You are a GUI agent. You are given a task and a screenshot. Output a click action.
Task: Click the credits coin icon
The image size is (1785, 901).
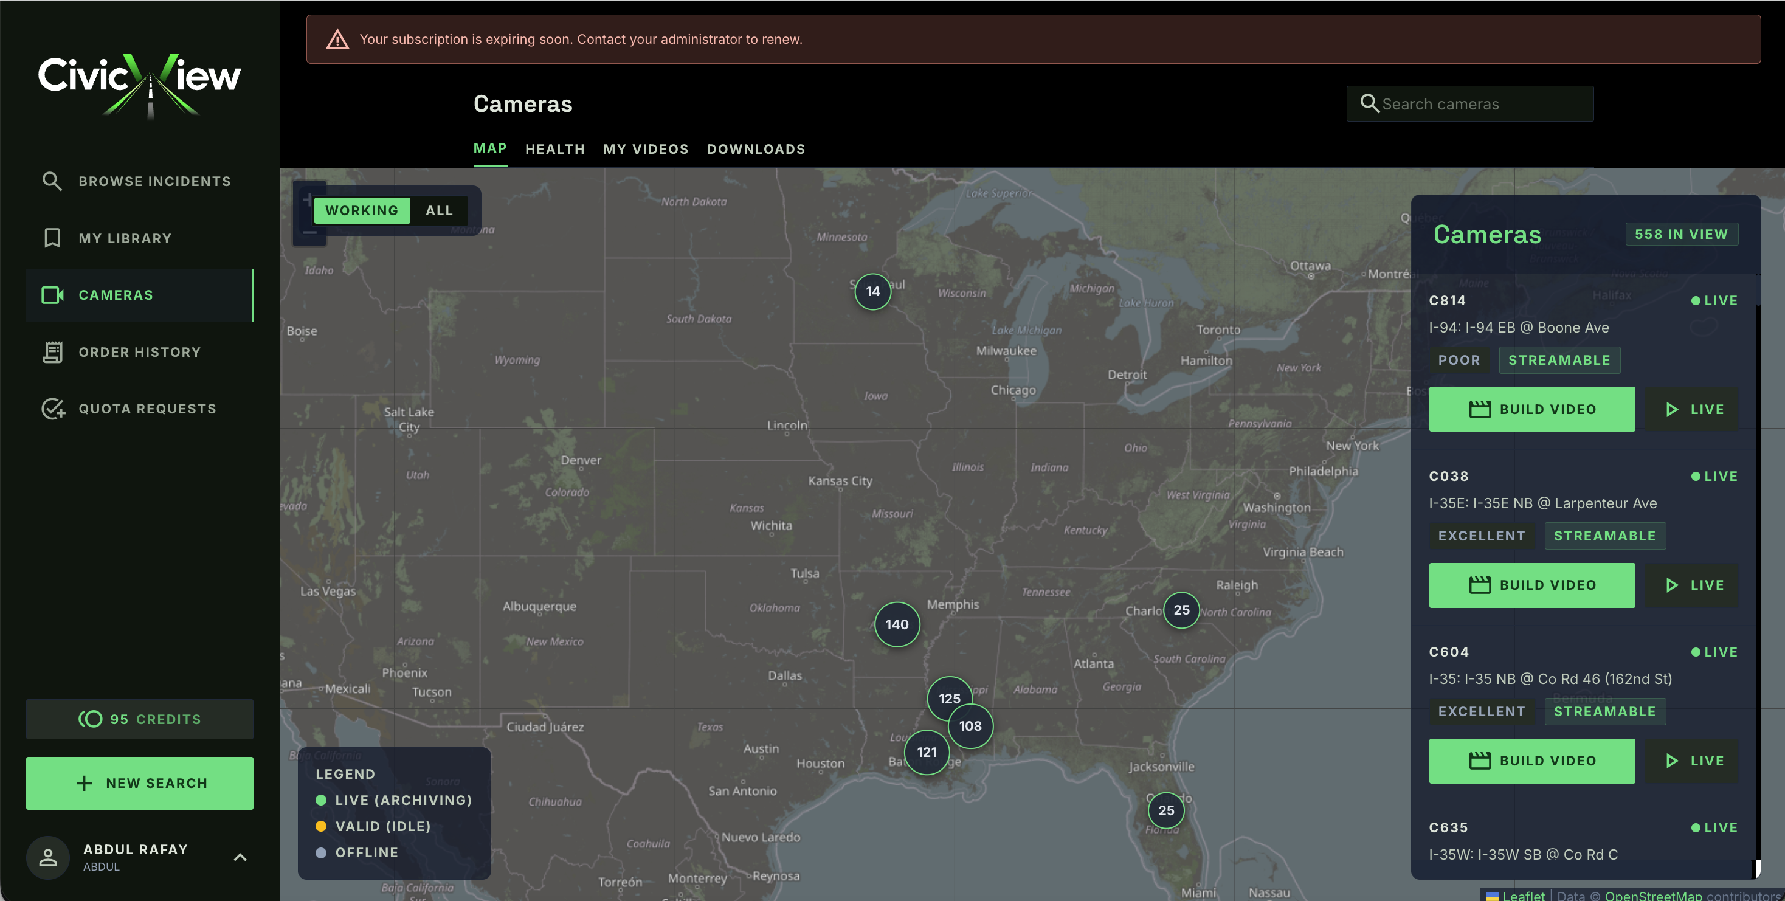90,719
